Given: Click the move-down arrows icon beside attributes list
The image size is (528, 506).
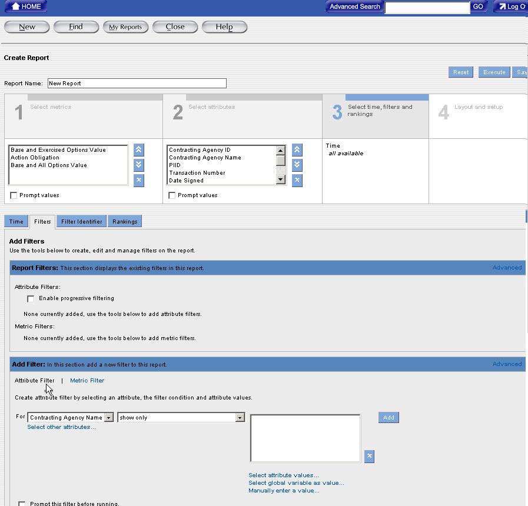Looking at the screenshot, I should point(297,165).
